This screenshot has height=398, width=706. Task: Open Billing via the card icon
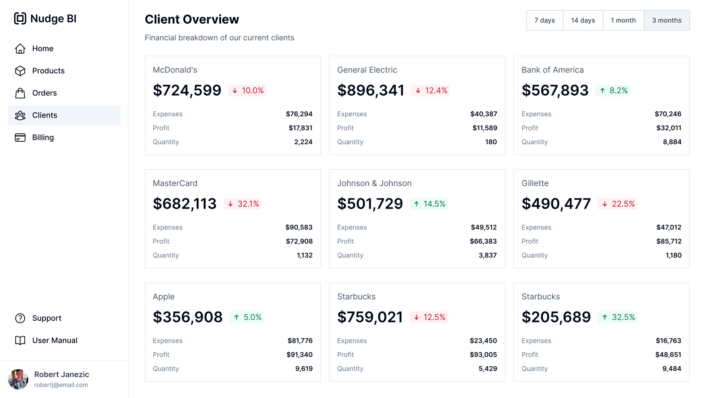[20, 137]
